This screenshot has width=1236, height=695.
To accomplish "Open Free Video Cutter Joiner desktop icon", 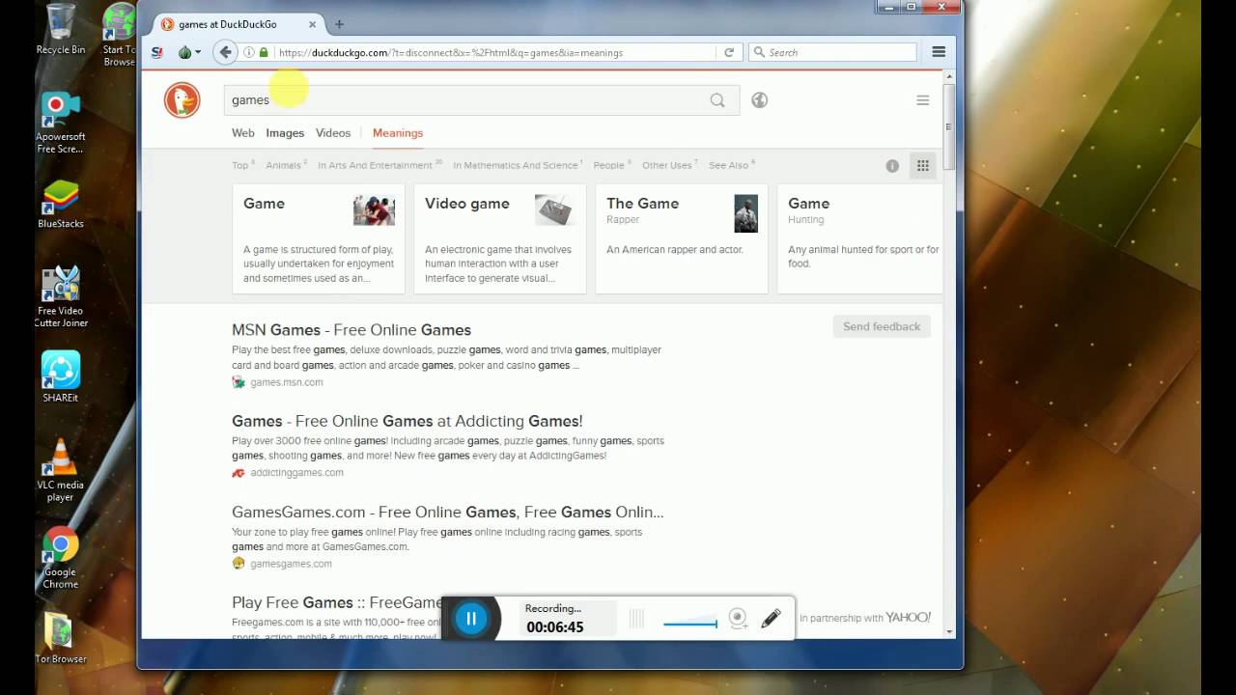I will pos(61,297).
